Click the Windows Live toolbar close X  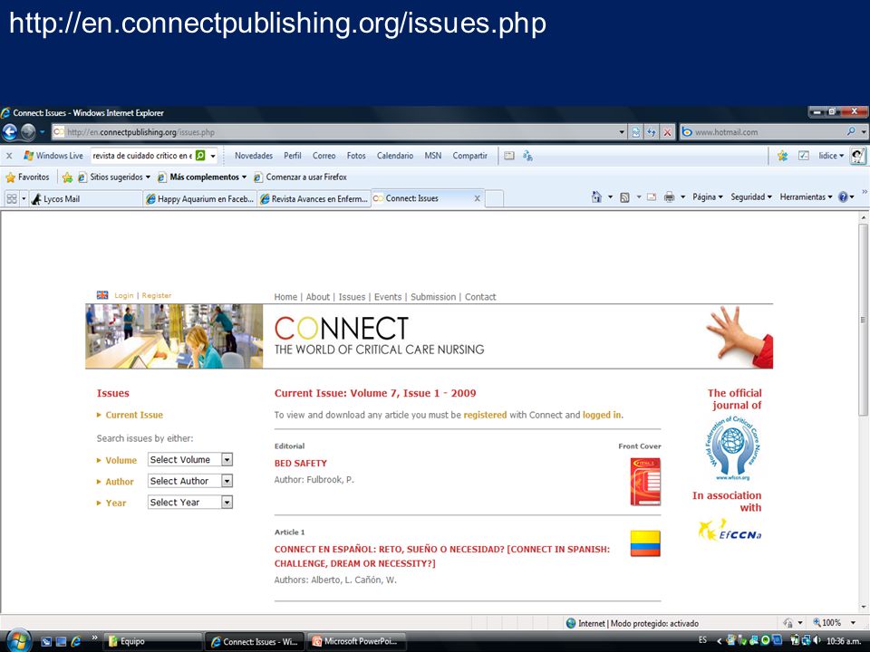click(x=9, y=156)
